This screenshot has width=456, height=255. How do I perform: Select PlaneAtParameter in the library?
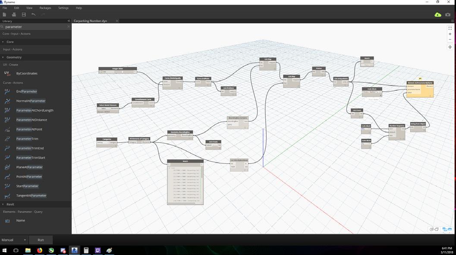[x=29, y=167]
